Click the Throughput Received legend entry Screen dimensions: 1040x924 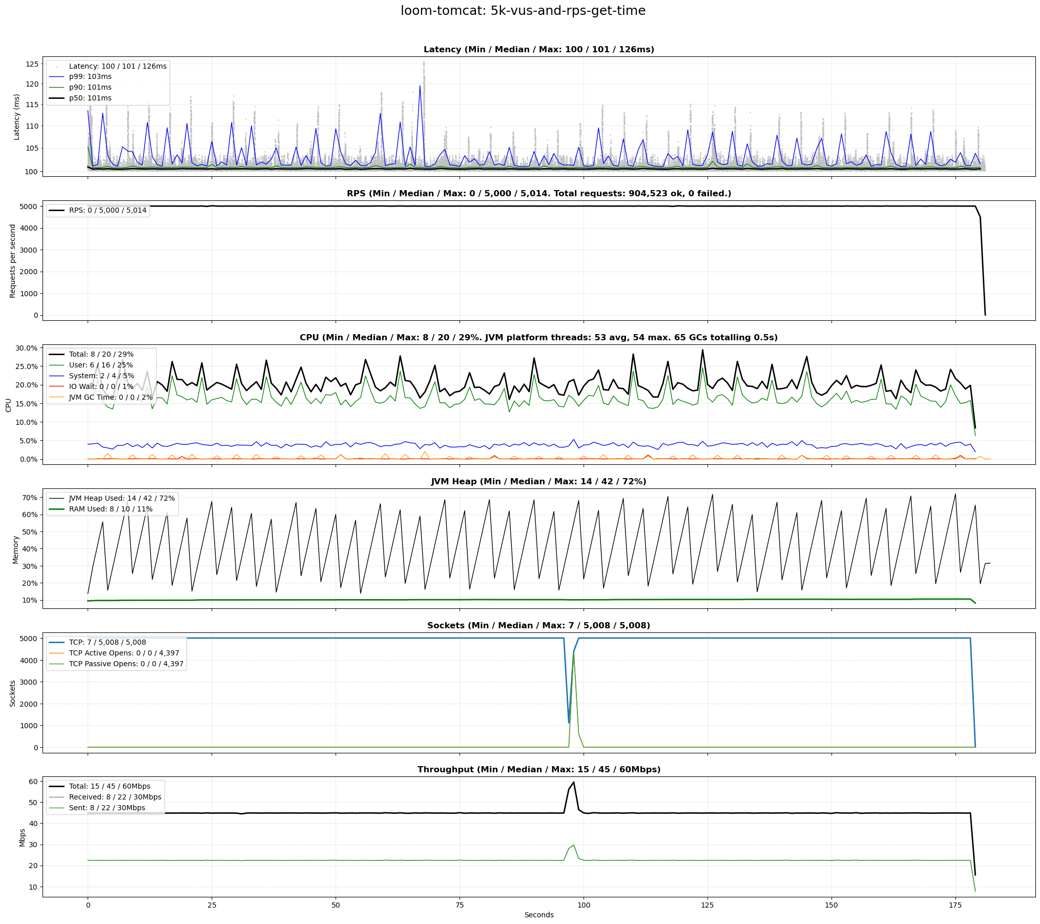[x=115, y=797]
